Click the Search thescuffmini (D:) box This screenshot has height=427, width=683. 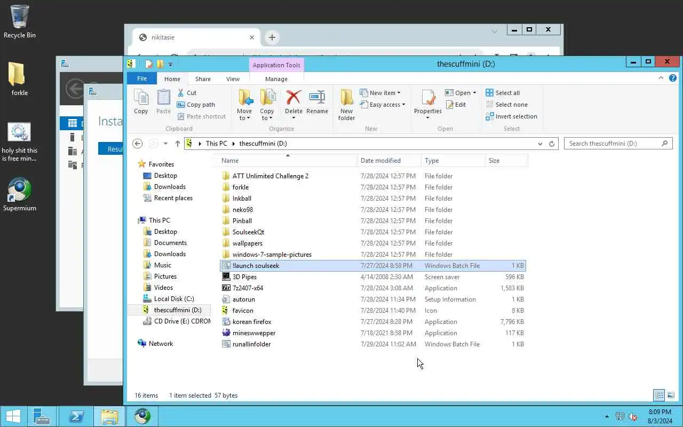(618, 144)
